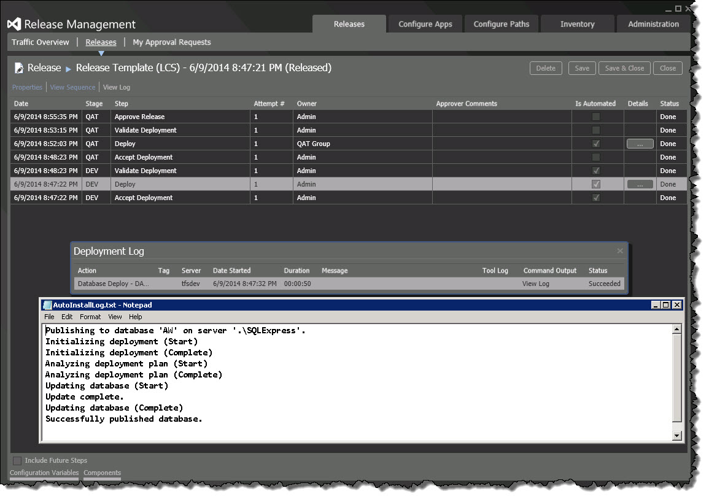Toggle Is Automated for QAT Approve Release
This screenshot has height=499, width=709.
pos(595,117)
